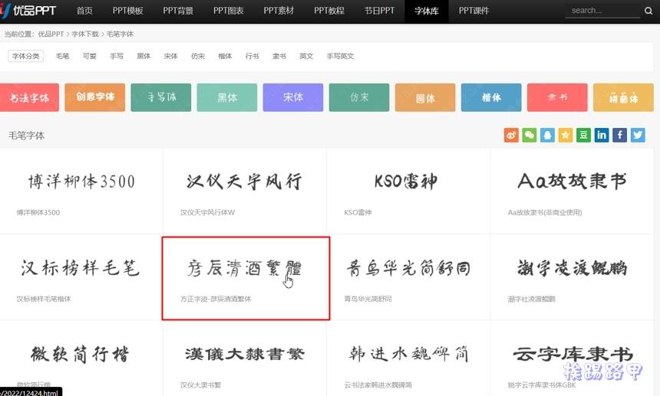Viewport: 660px width, 396px height.
Task: Filter by 宋体 text category link
Action: [171, 56]
